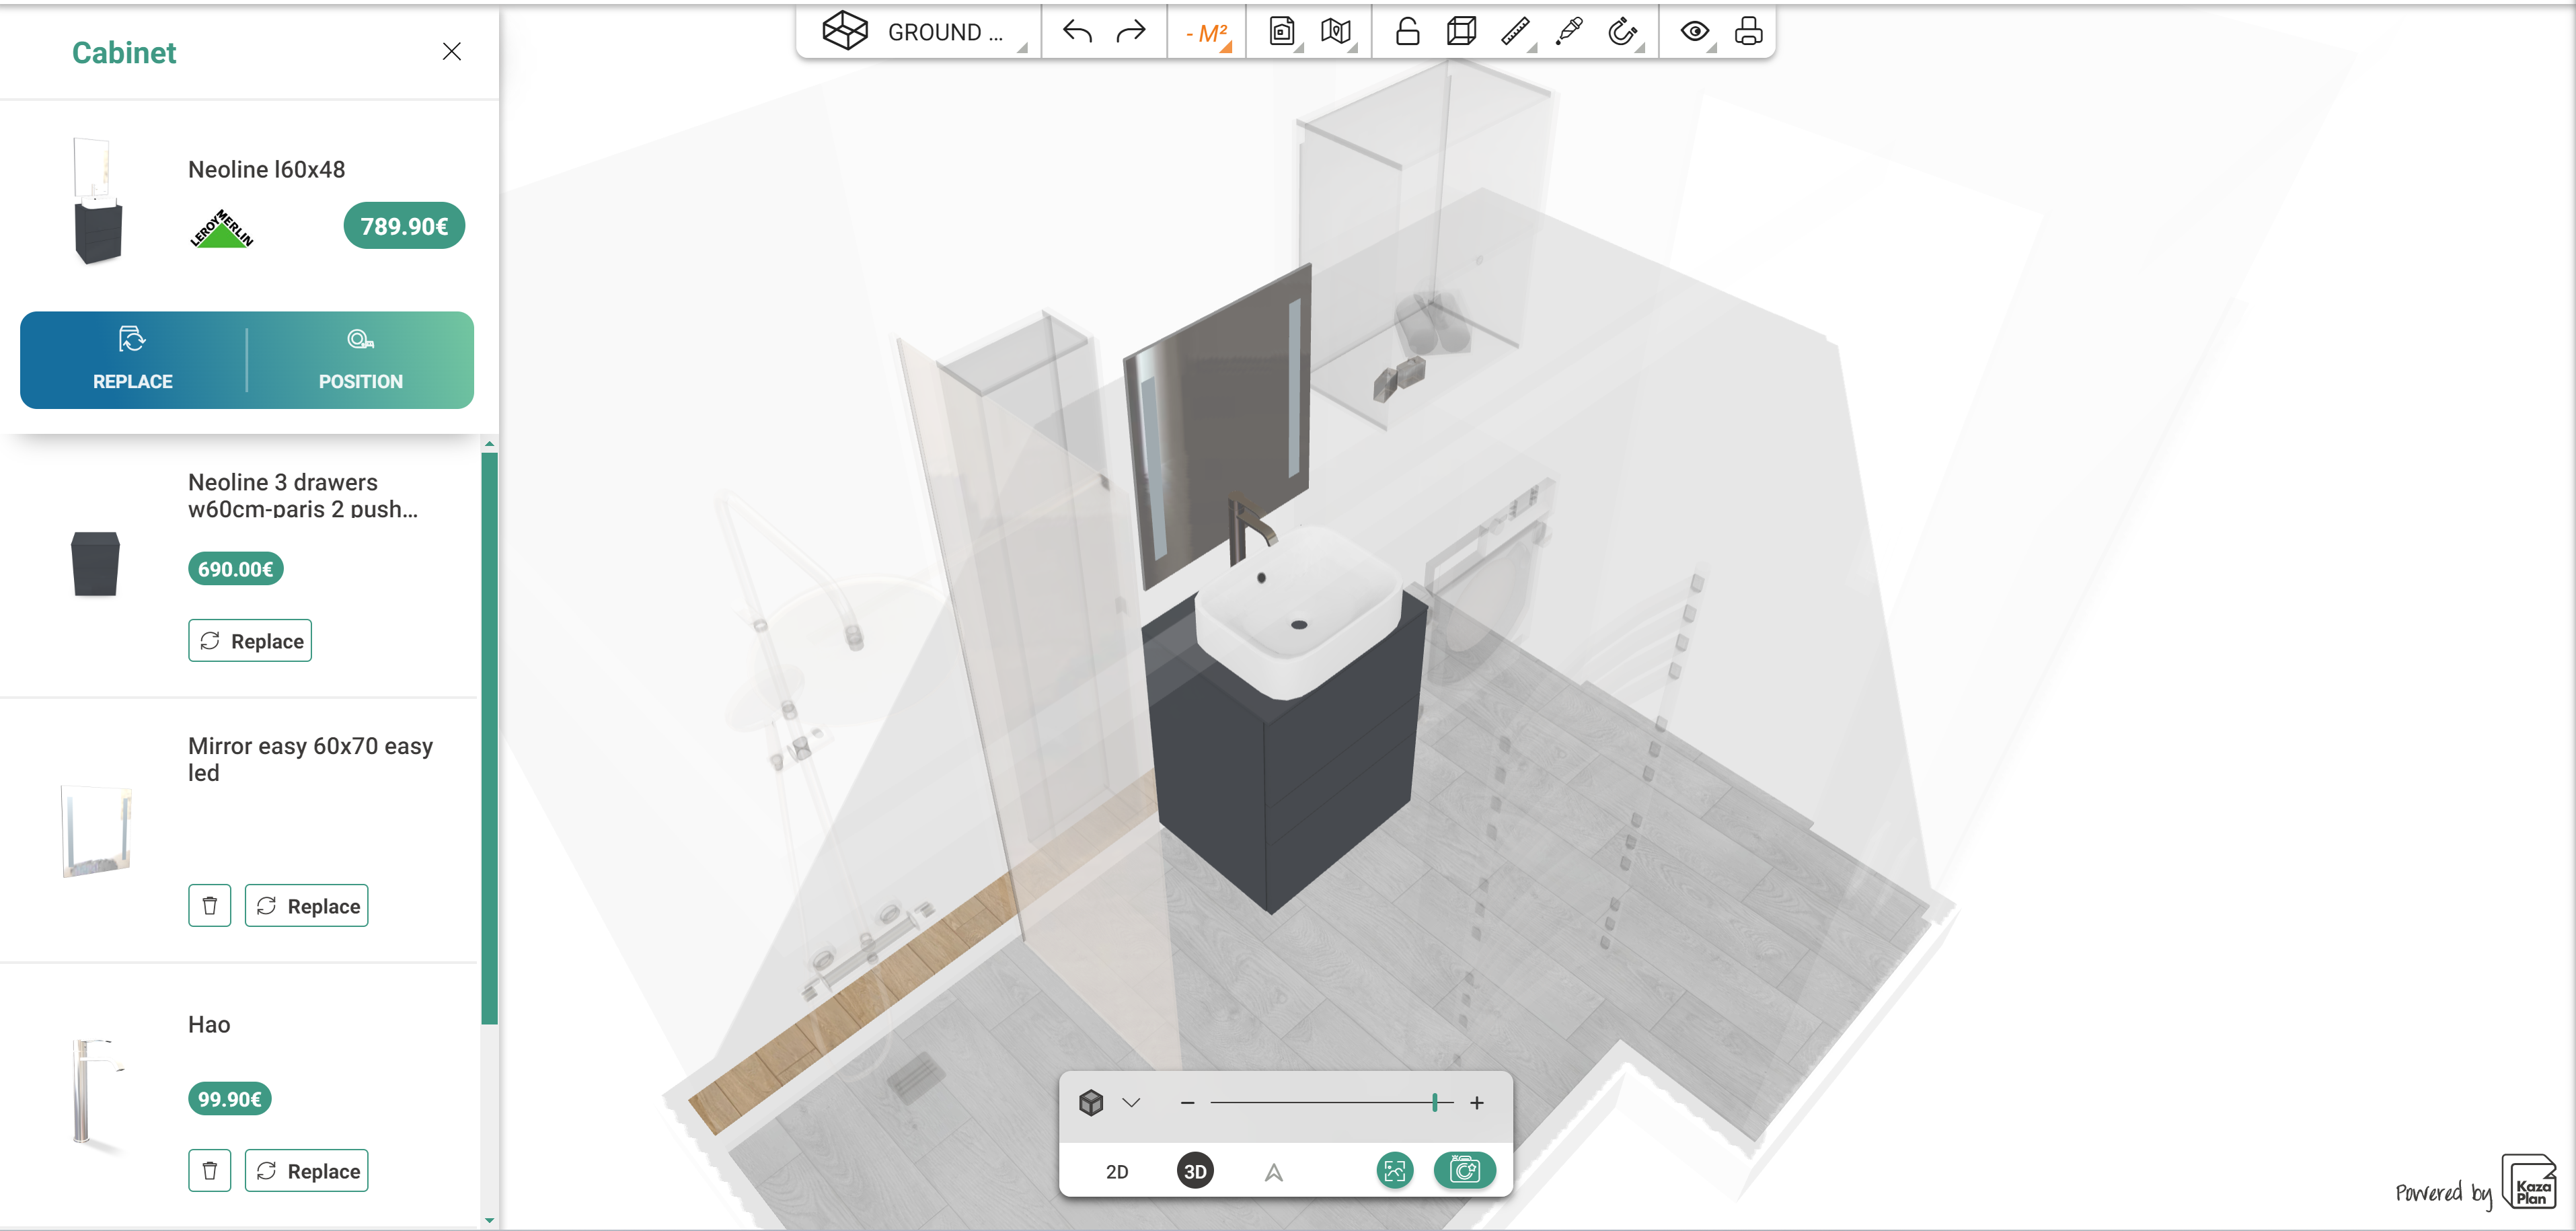Viewport: 2576px width, 1231px height.
Task: Expand the view mode chevron dropdown
Action: click(1131, 1102)
